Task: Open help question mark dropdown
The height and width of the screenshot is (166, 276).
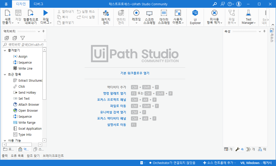Action: [231, 4]
